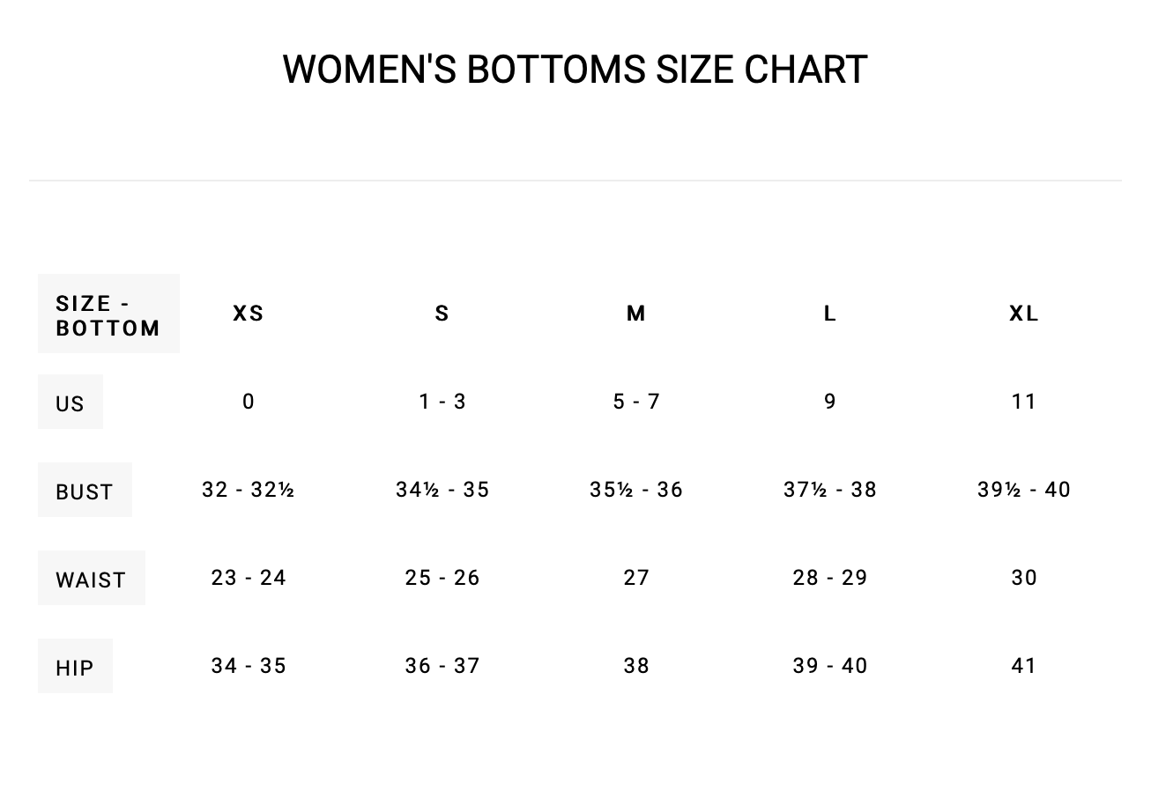Select the S size column header

coord(442,314)
